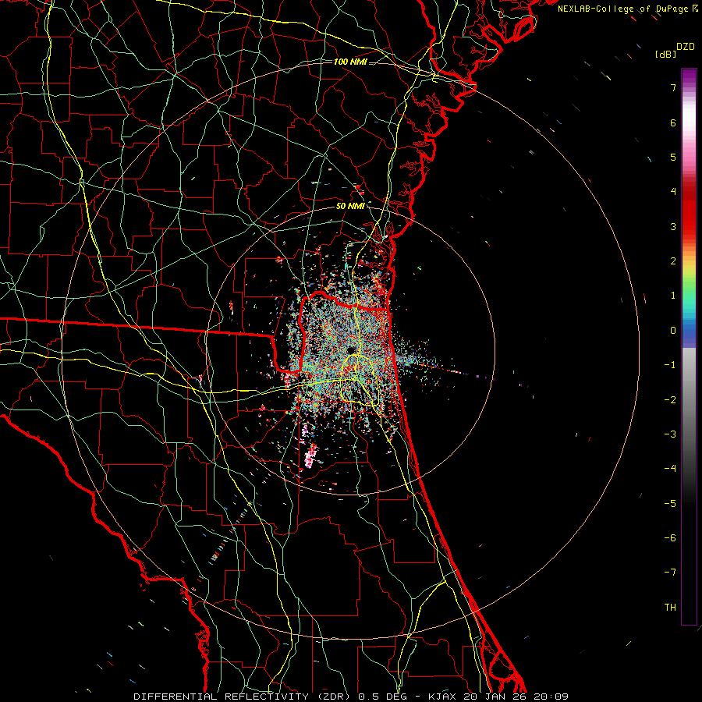
Task: Select the 50 NMI range ring label
Action: tap(350, 206)
